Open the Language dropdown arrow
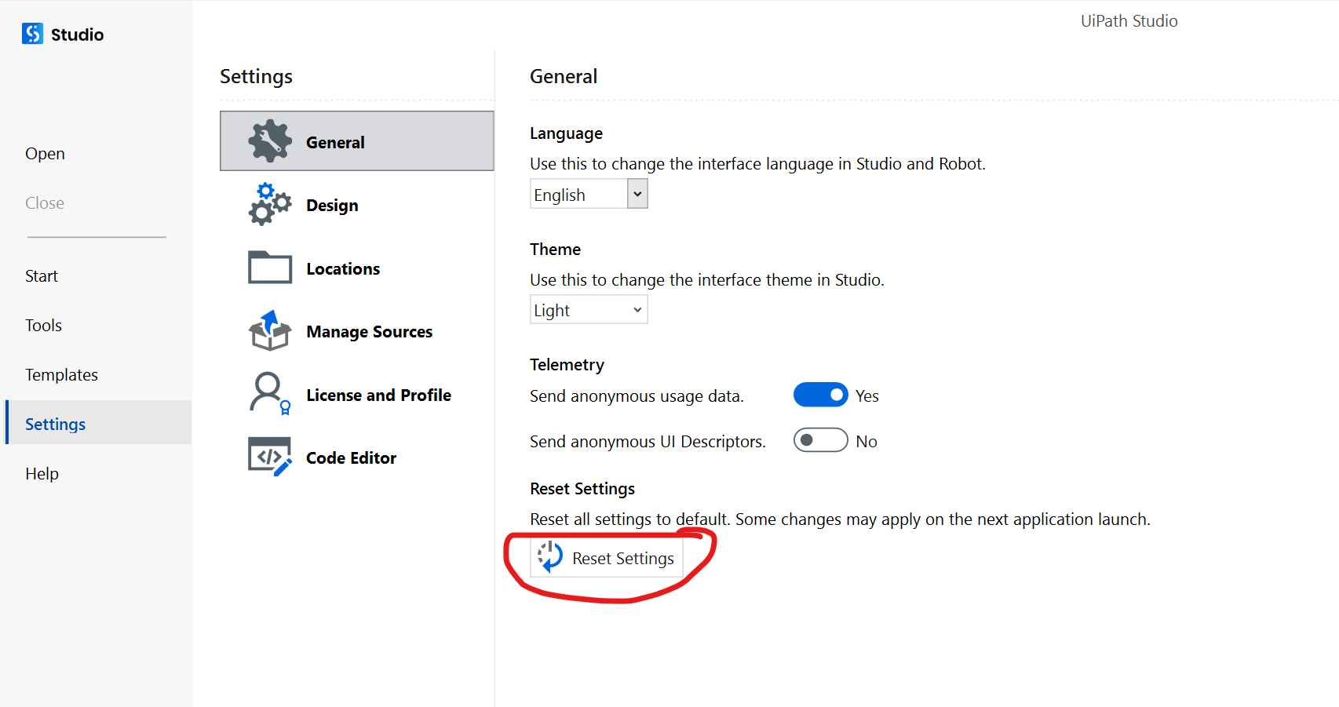Image resolution: width=1339 pixels, height=707 pixels. [x=637, y=194]
